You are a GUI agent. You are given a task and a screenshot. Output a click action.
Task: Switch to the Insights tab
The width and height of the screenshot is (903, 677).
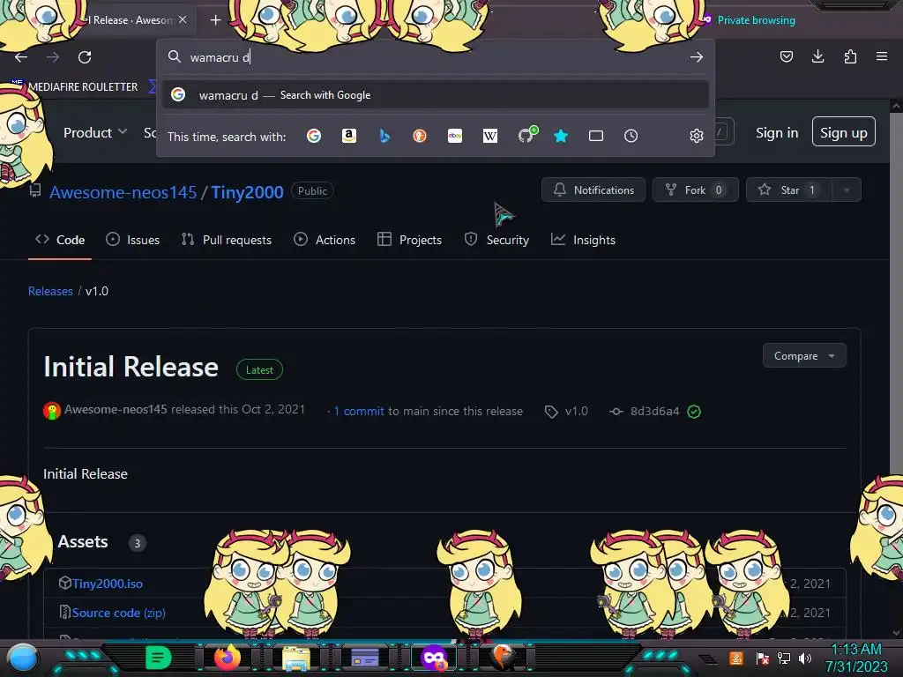(x=584, y=240)
